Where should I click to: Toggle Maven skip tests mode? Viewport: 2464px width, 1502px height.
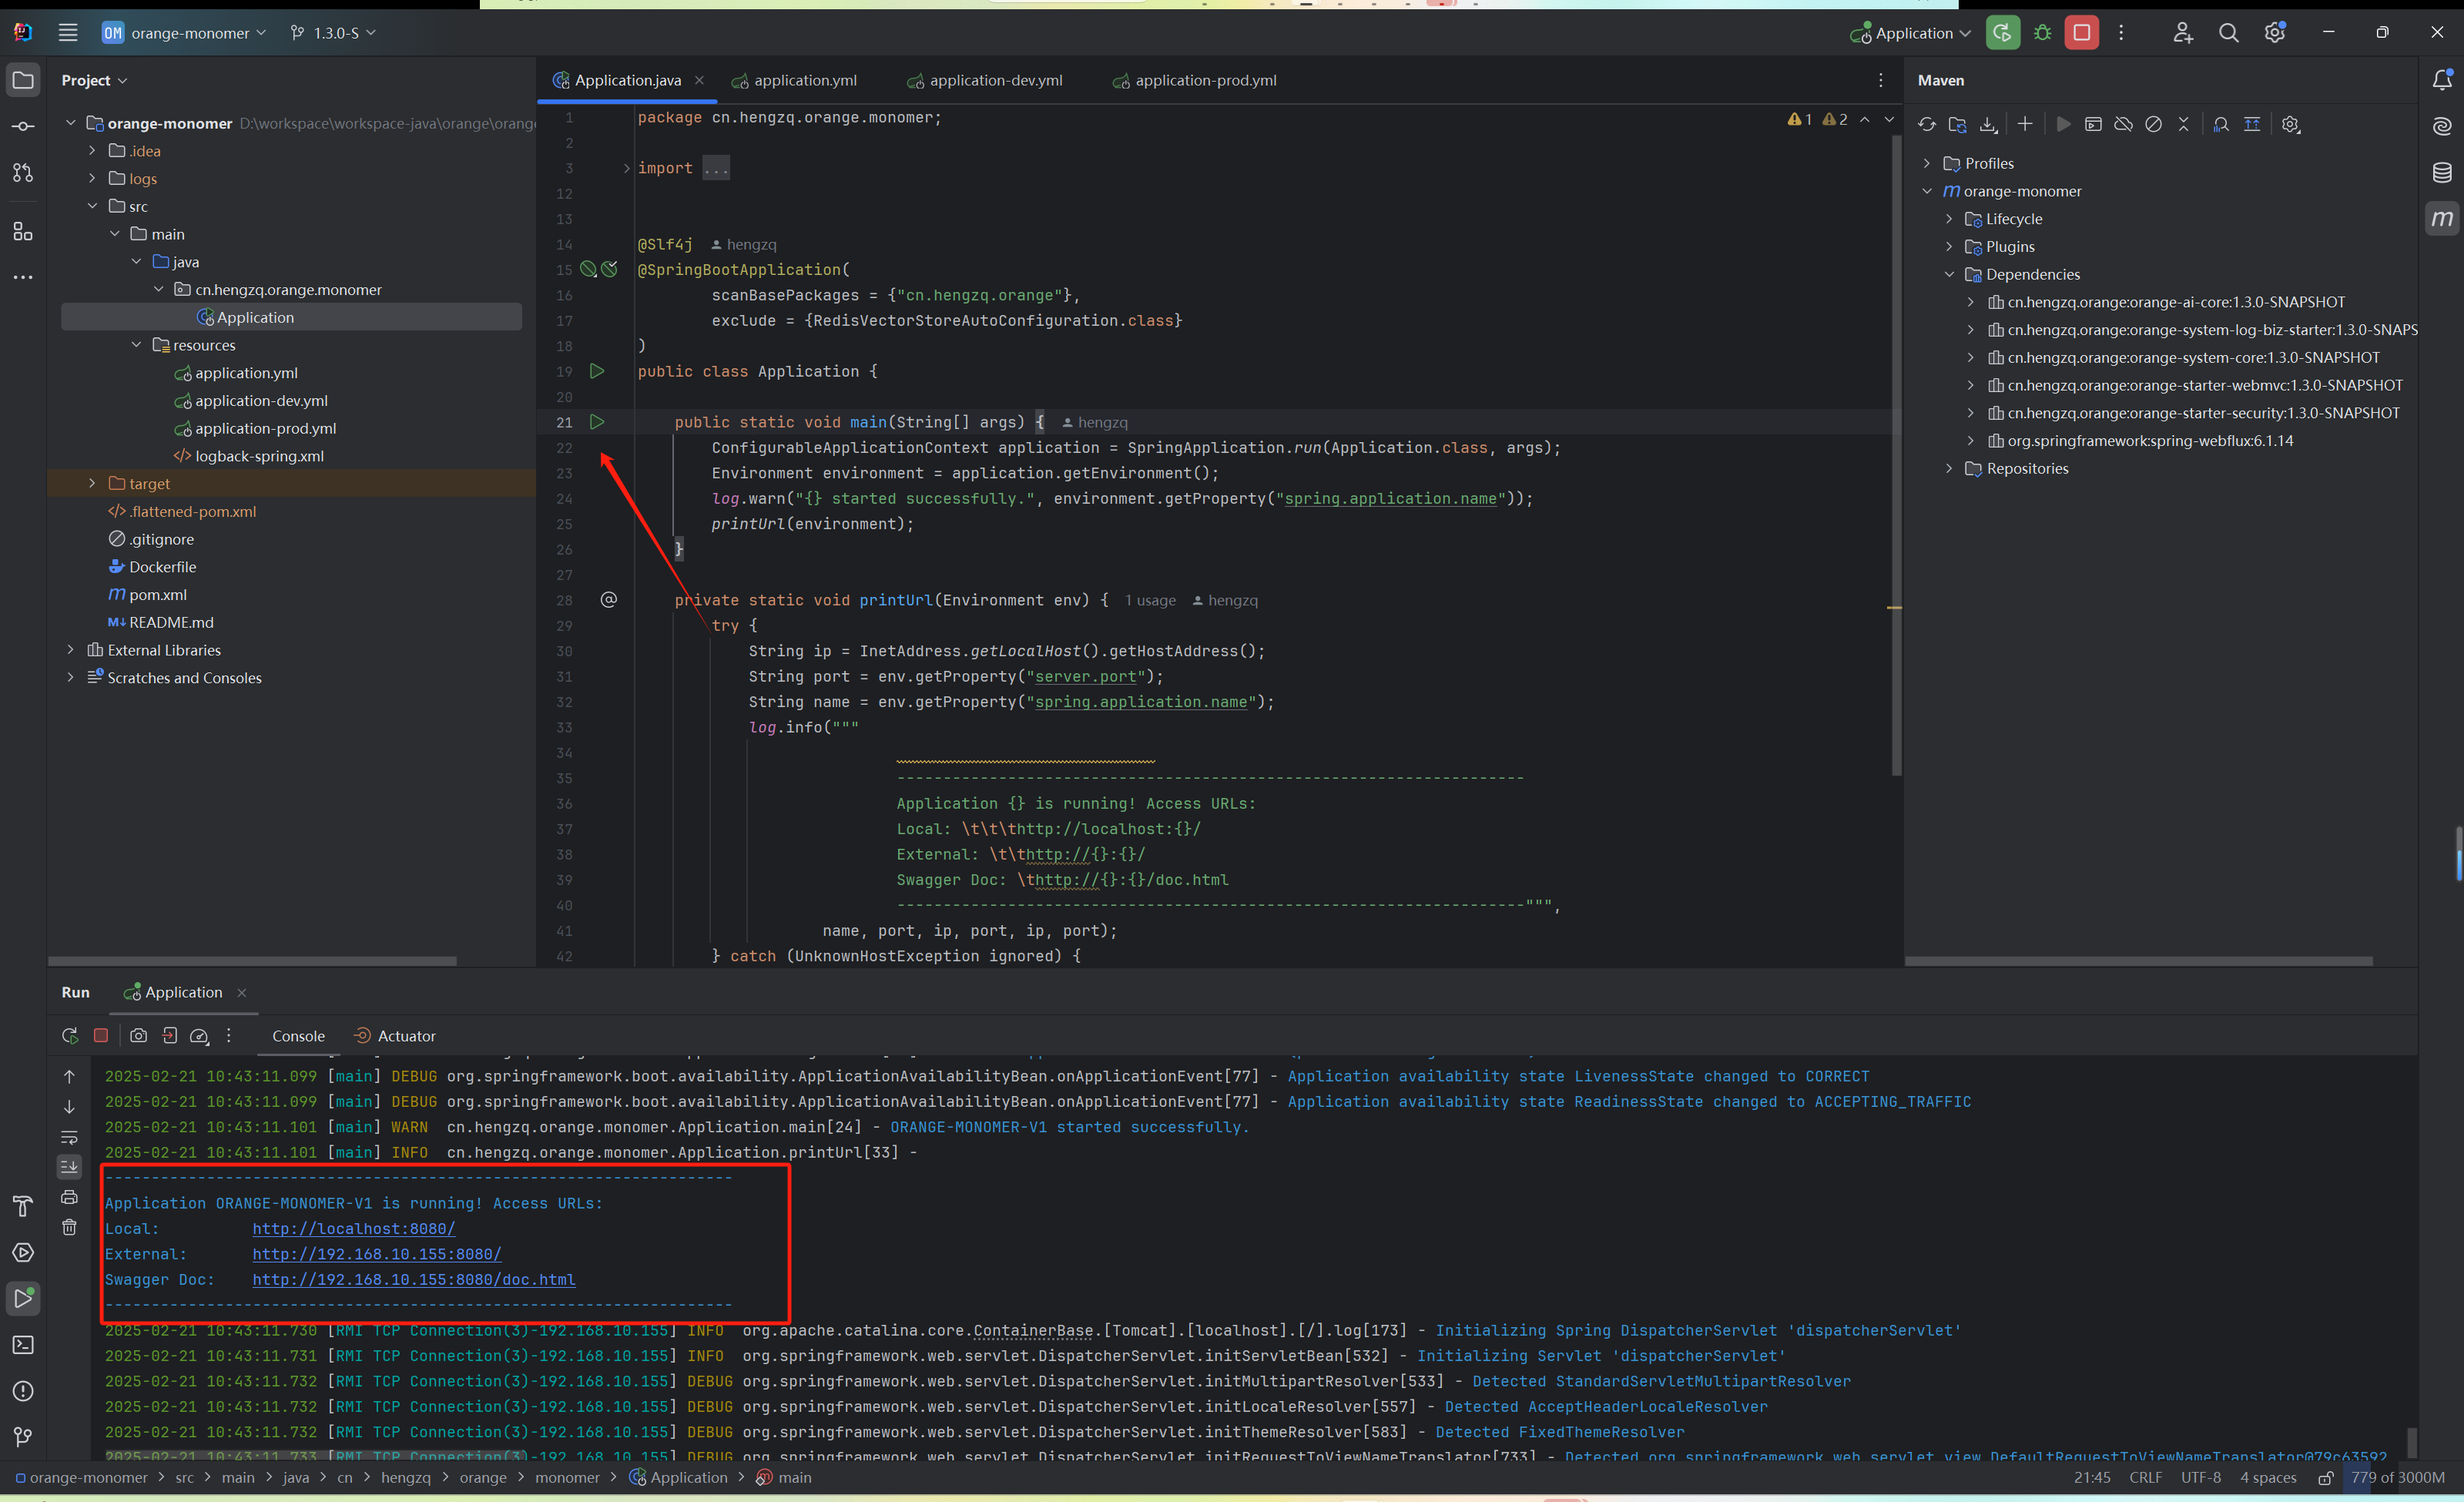pos(2154,125)
